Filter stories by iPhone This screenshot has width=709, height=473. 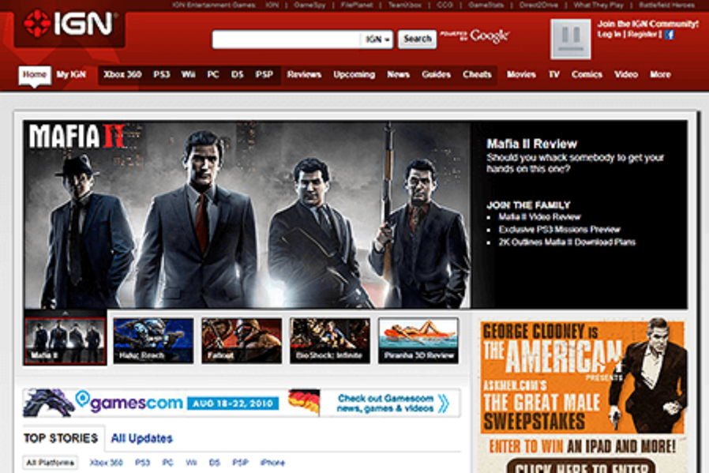(272, 463)
